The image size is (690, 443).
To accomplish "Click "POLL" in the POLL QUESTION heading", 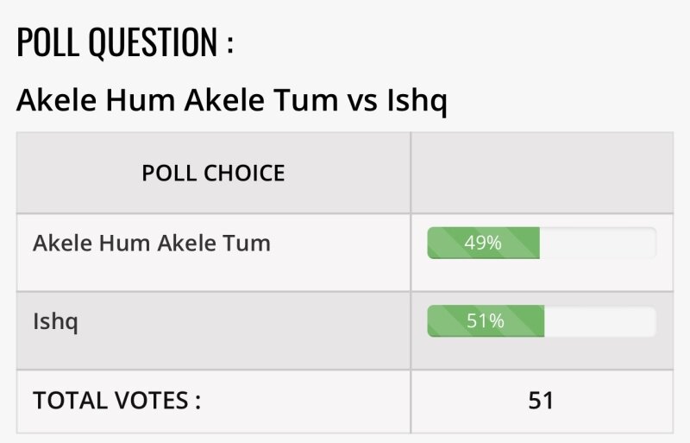I will point(47,42).
